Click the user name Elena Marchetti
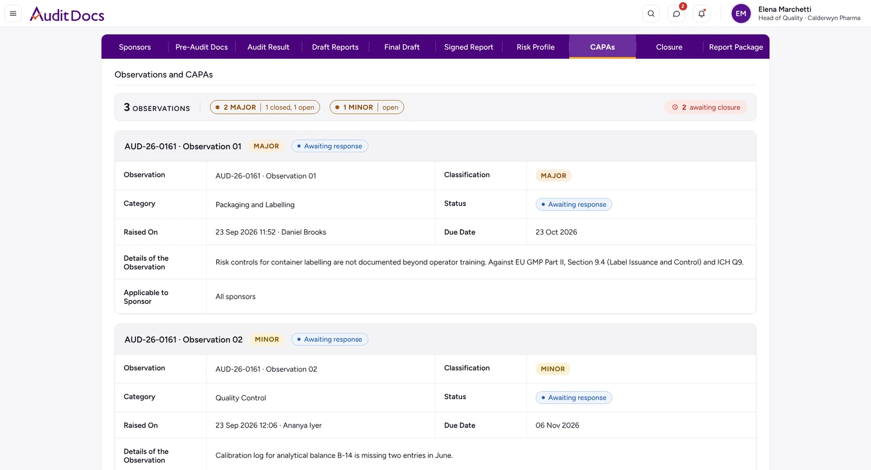Viewport: 871px width, 470px height. [x=784, y=9]
